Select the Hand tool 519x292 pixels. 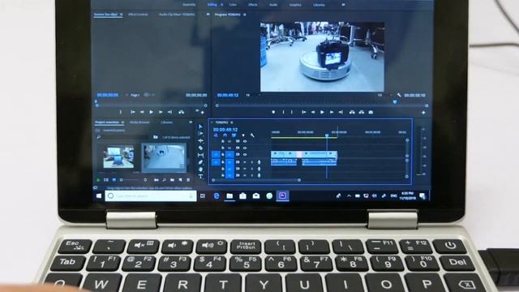tap(200, 170)
